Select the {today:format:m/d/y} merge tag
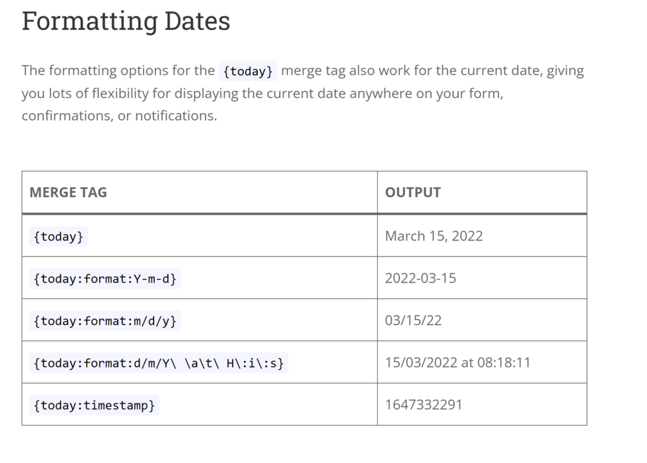 105,321
